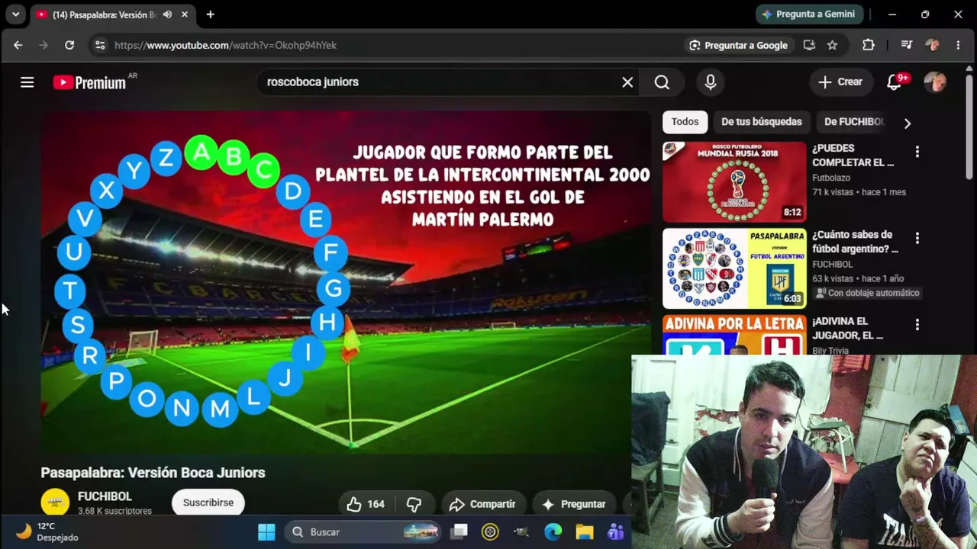
Task: Click Preguntar a Google in address bar
Action: 738,45
